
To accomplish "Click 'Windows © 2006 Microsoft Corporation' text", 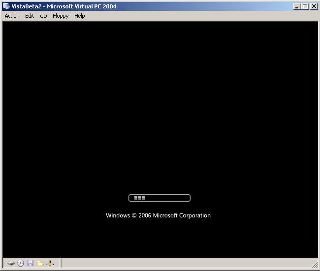I will click(158, 215).
